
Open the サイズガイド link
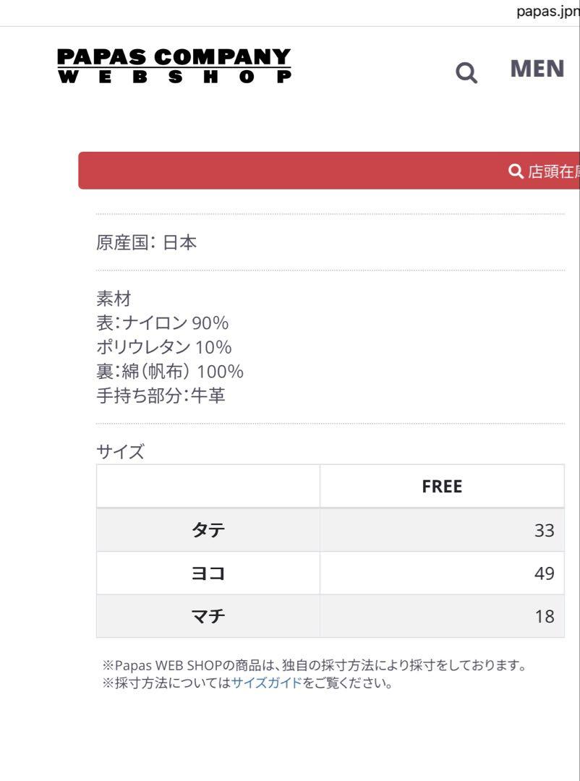coord(267,683)
